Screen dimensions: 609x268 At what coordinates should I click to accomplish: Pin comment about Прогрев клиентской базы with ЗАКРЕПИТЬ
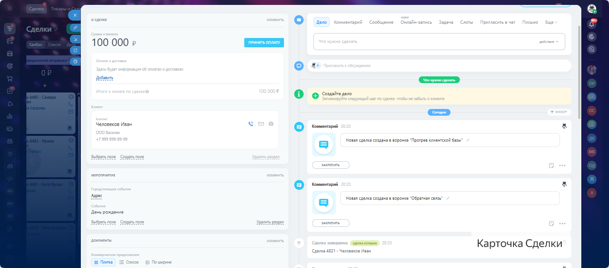click(x=330, y=165)
